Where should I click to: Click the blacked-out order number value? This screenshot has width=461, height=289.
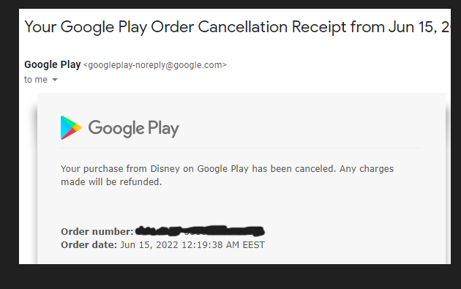200,231
